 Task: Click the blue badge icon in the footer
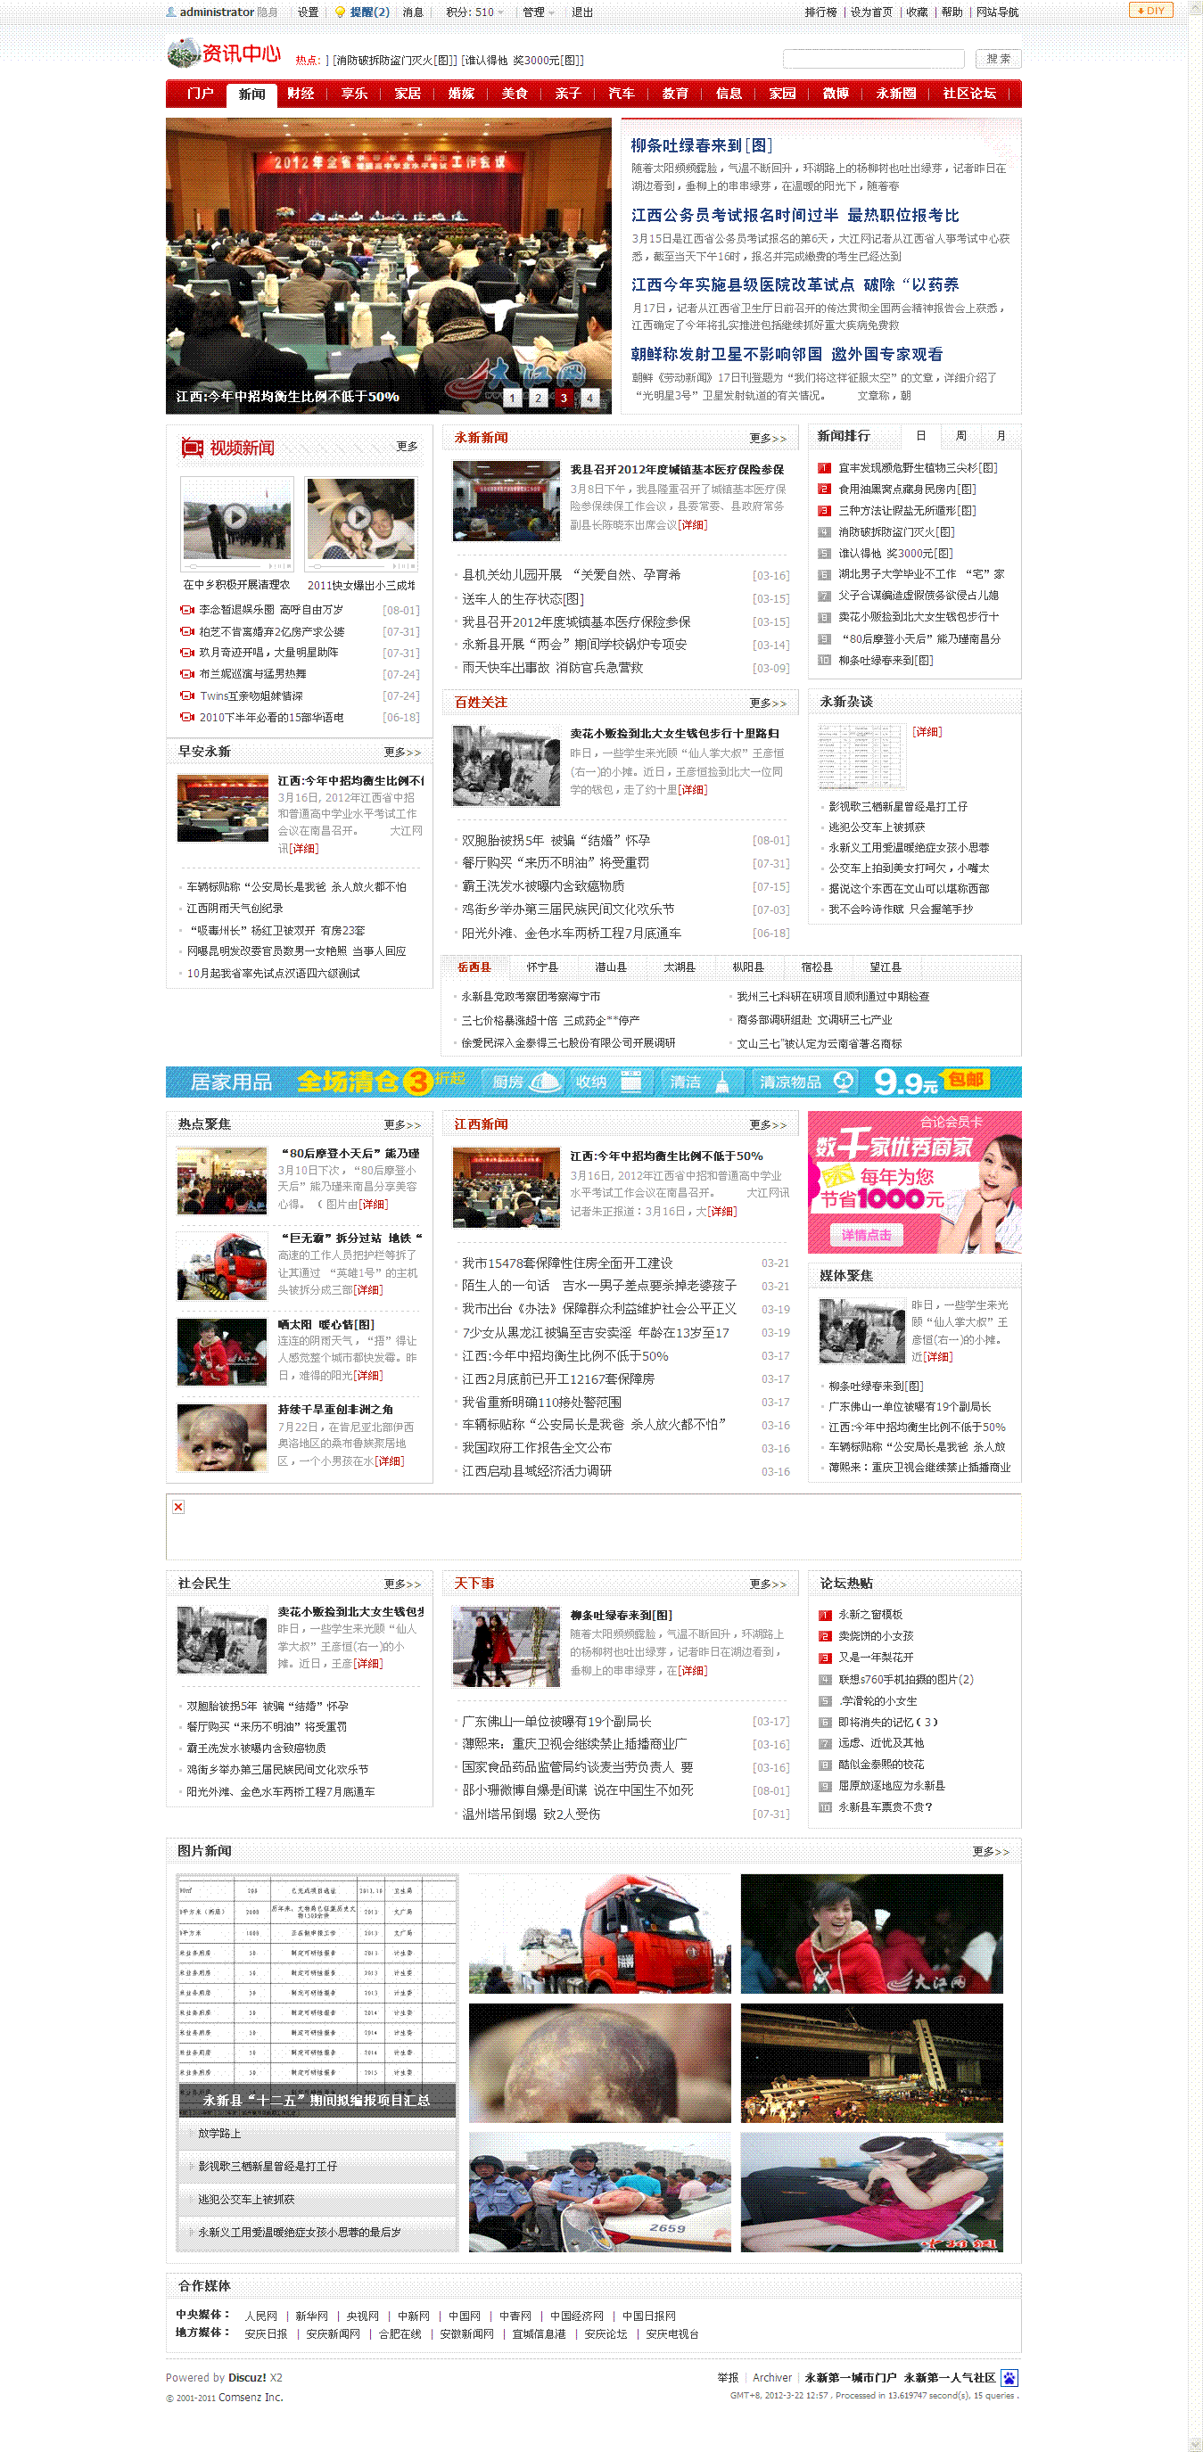pos(1009,2378)
